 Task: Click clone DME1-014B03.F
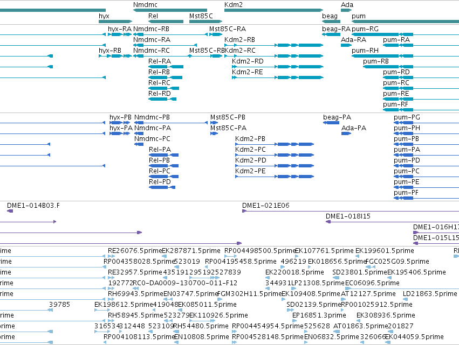pyautogui.click(x=33, y=206)
